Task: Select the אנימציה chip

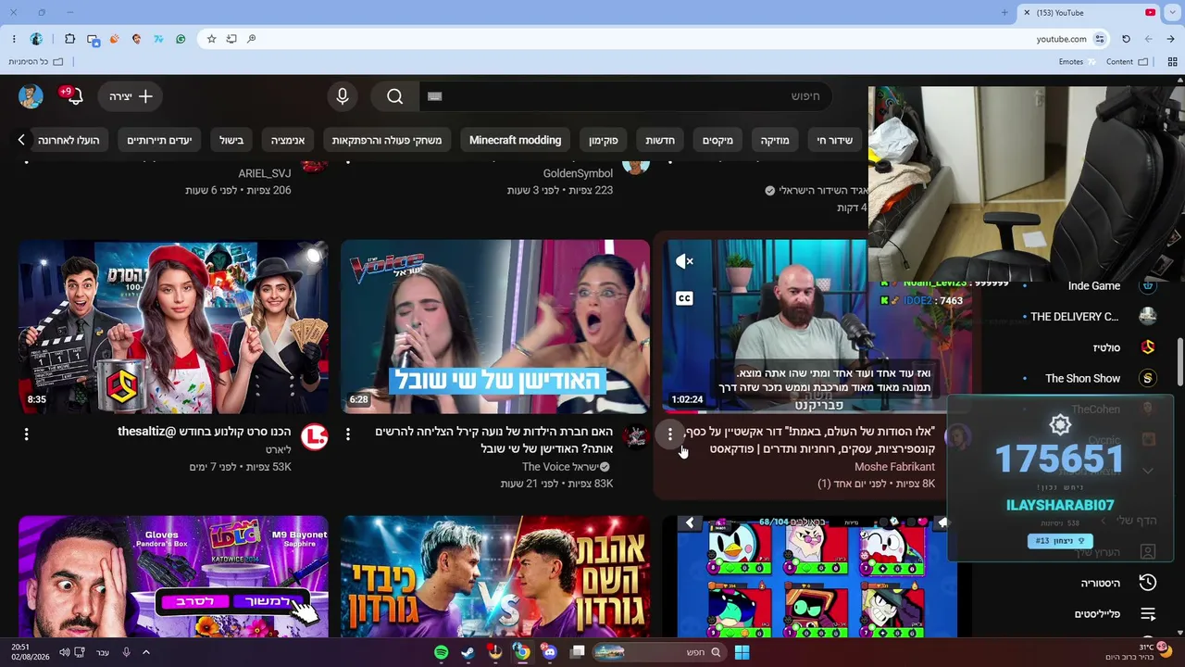Action: pyautogui.click(x=288, y=140)
